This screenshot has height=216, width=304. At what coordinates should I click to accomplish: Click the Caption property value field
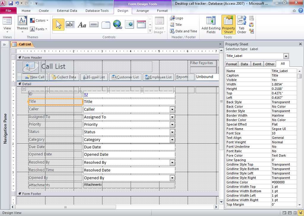(x=284, y=75)
